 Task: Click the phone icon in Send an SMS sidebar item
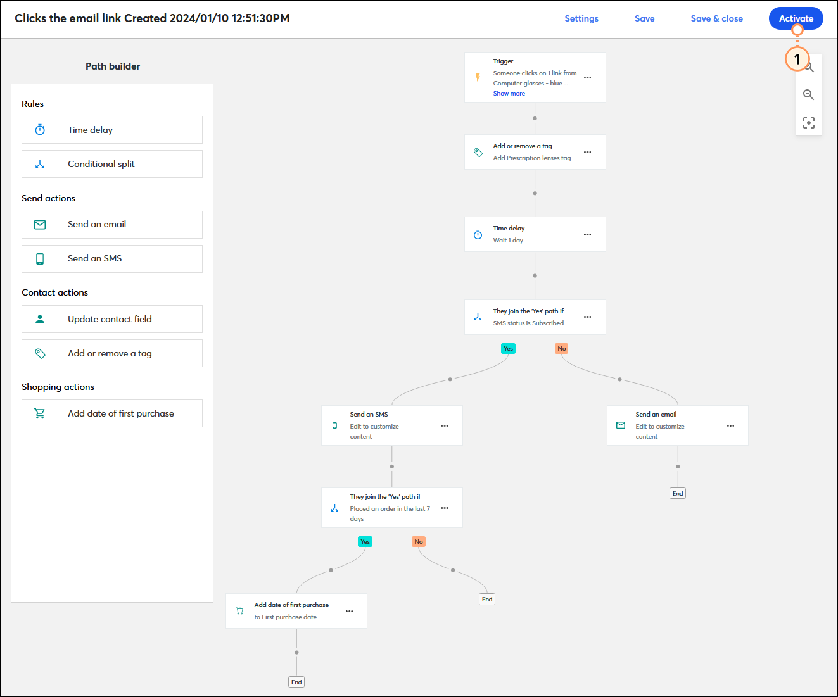[x=40, y=259]
